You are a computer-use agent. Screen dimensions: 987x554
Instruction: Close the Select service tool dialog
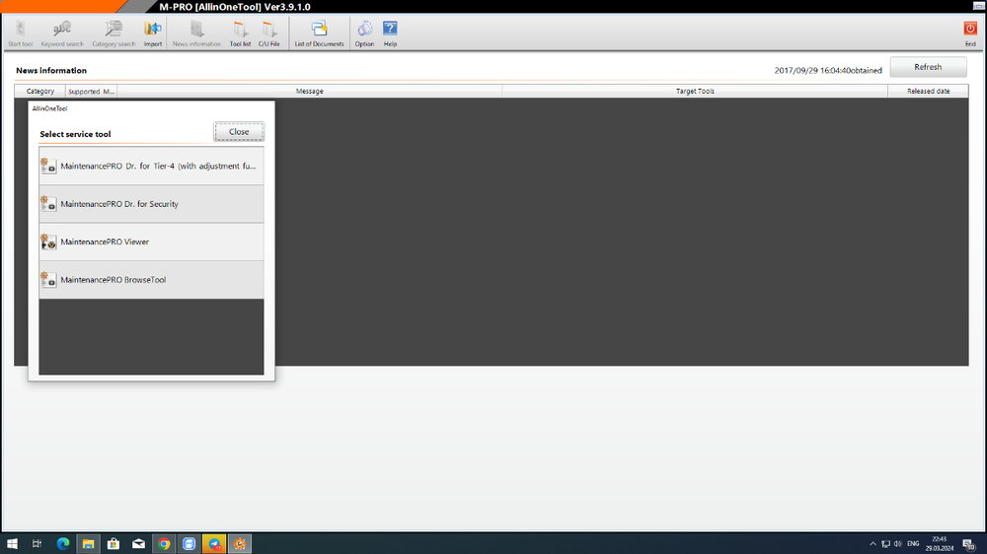click(x=239, y=132)
